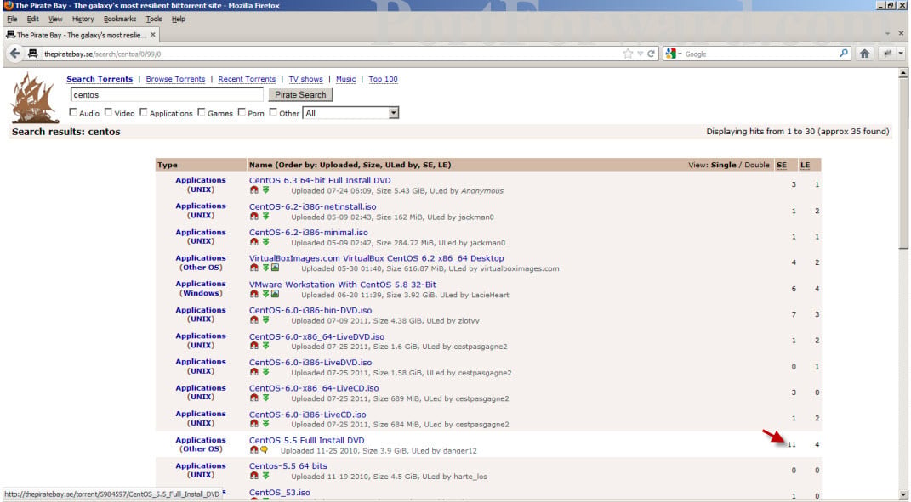911x502 pixels.
Task: Click green download arrow for CentOS-6.0-i386-bin-DVD.iso
Action: 265,319
